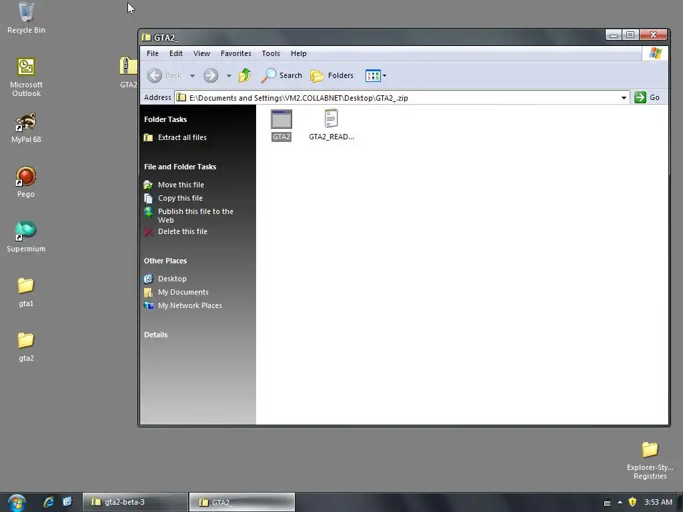Open the Help menu
Image resolution: width=683 pixels, height=512 pixels.
[x=298, y=53]
